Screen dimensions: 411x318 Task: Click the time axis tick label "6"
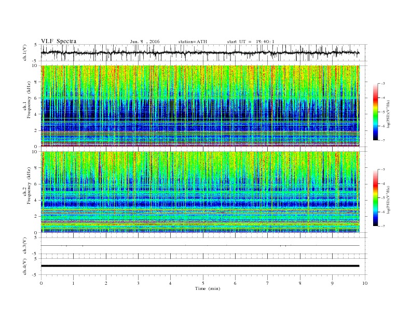coord(235,283)
